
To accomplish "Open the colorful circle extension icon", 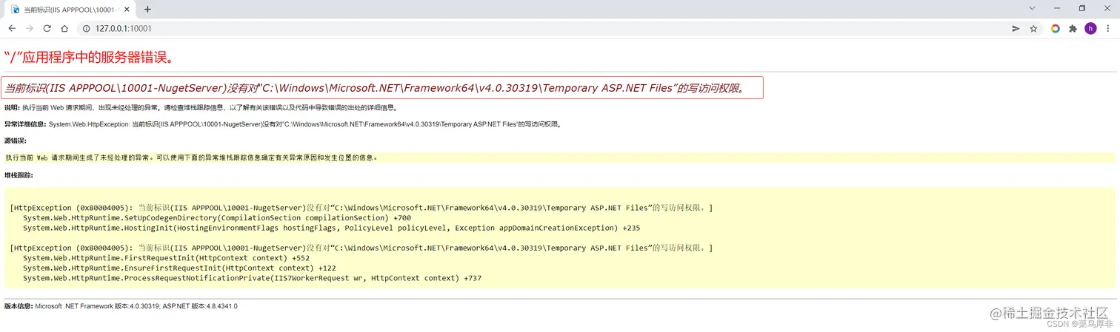I will point(1056,29).
